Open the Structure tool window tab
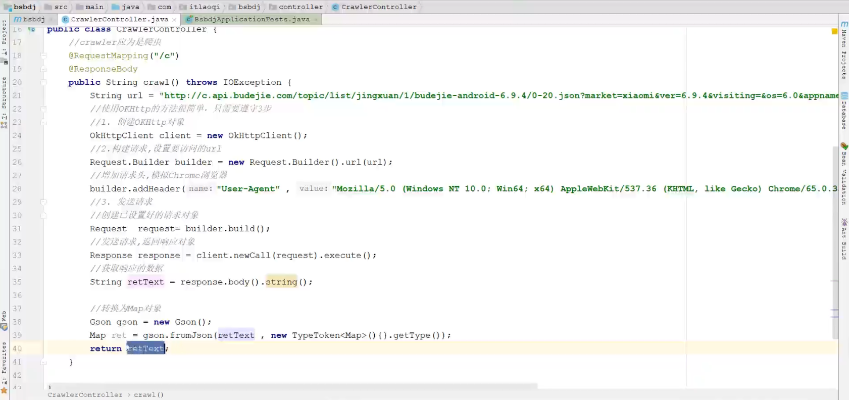Image resolution: width=849 pixels, height=400 pixels. click(4, 103)
